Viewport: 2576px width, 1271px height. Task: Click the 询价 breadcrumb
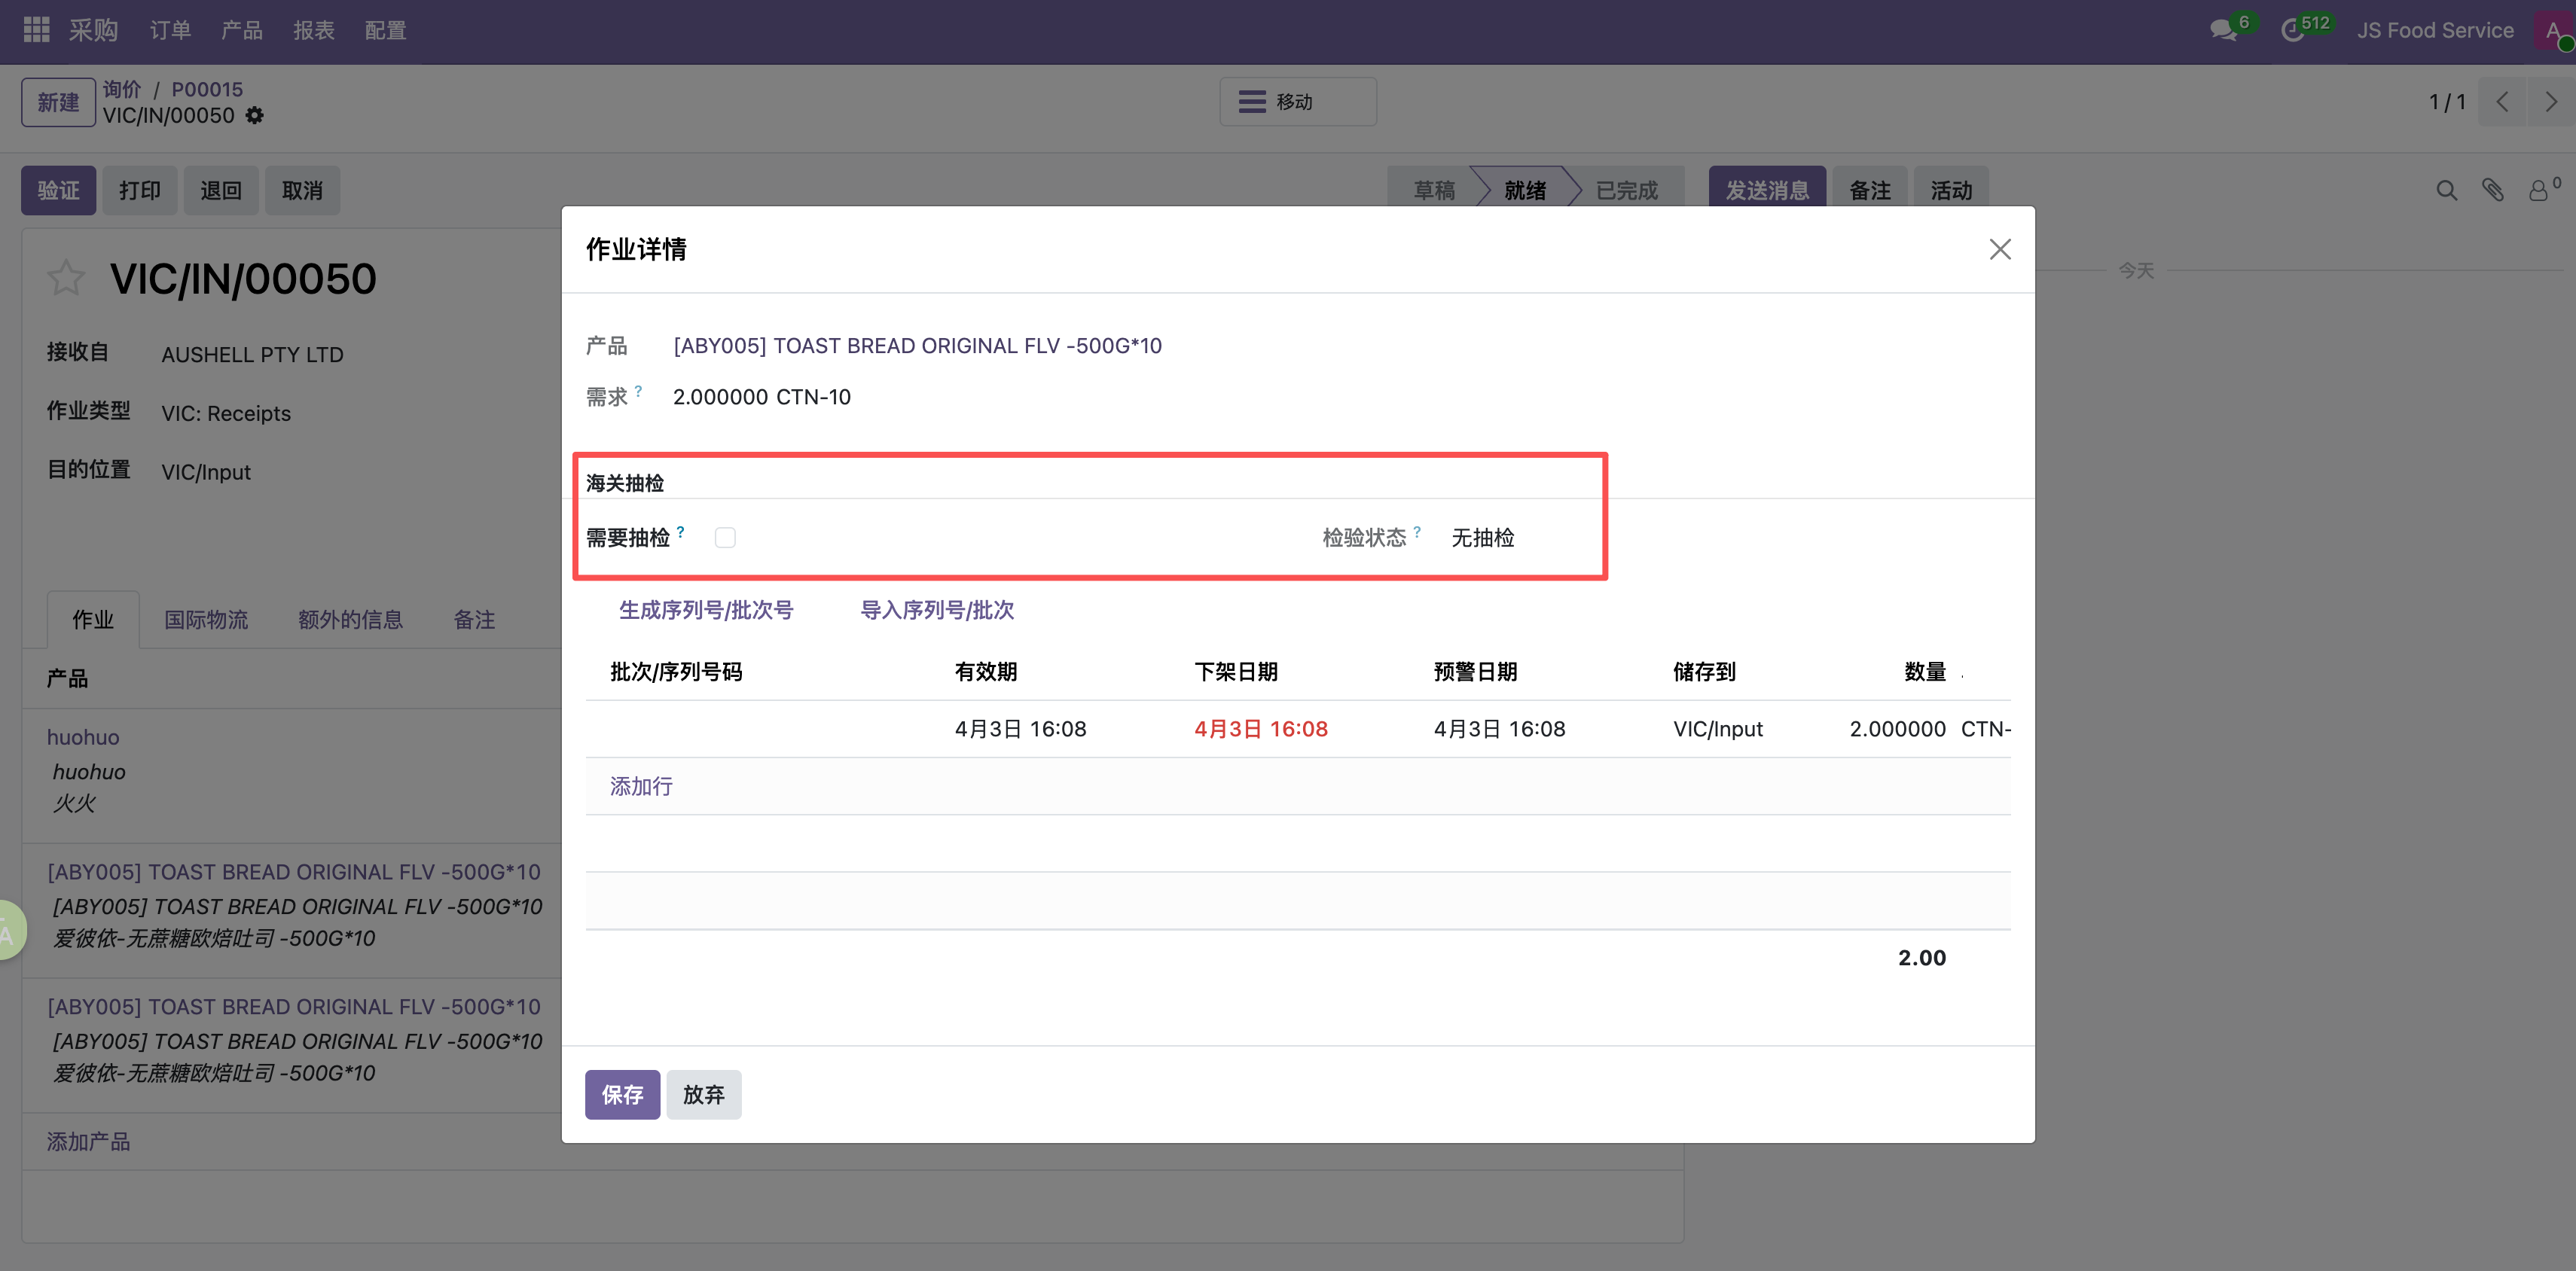122,89
